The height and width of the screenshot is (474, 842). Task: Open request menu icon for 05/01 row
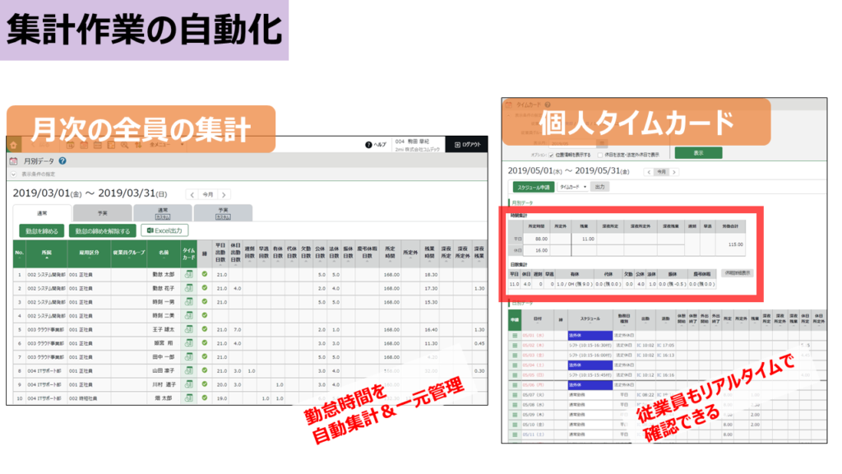tap(515, 336)
